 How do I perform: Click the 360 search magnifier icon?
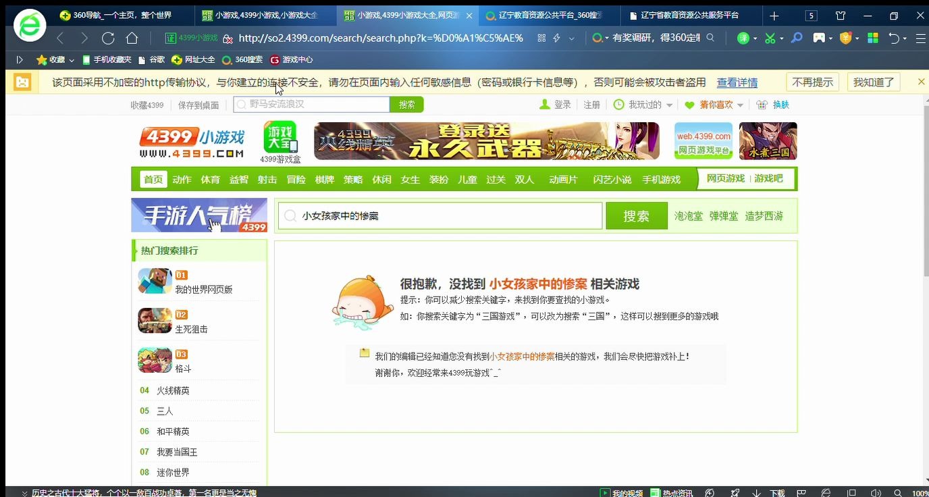point(710,38)
